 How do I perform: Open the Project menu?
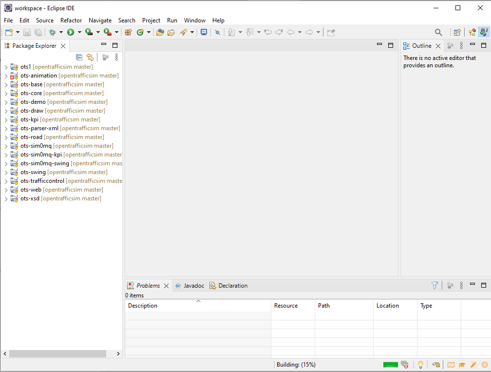(151, 20)
